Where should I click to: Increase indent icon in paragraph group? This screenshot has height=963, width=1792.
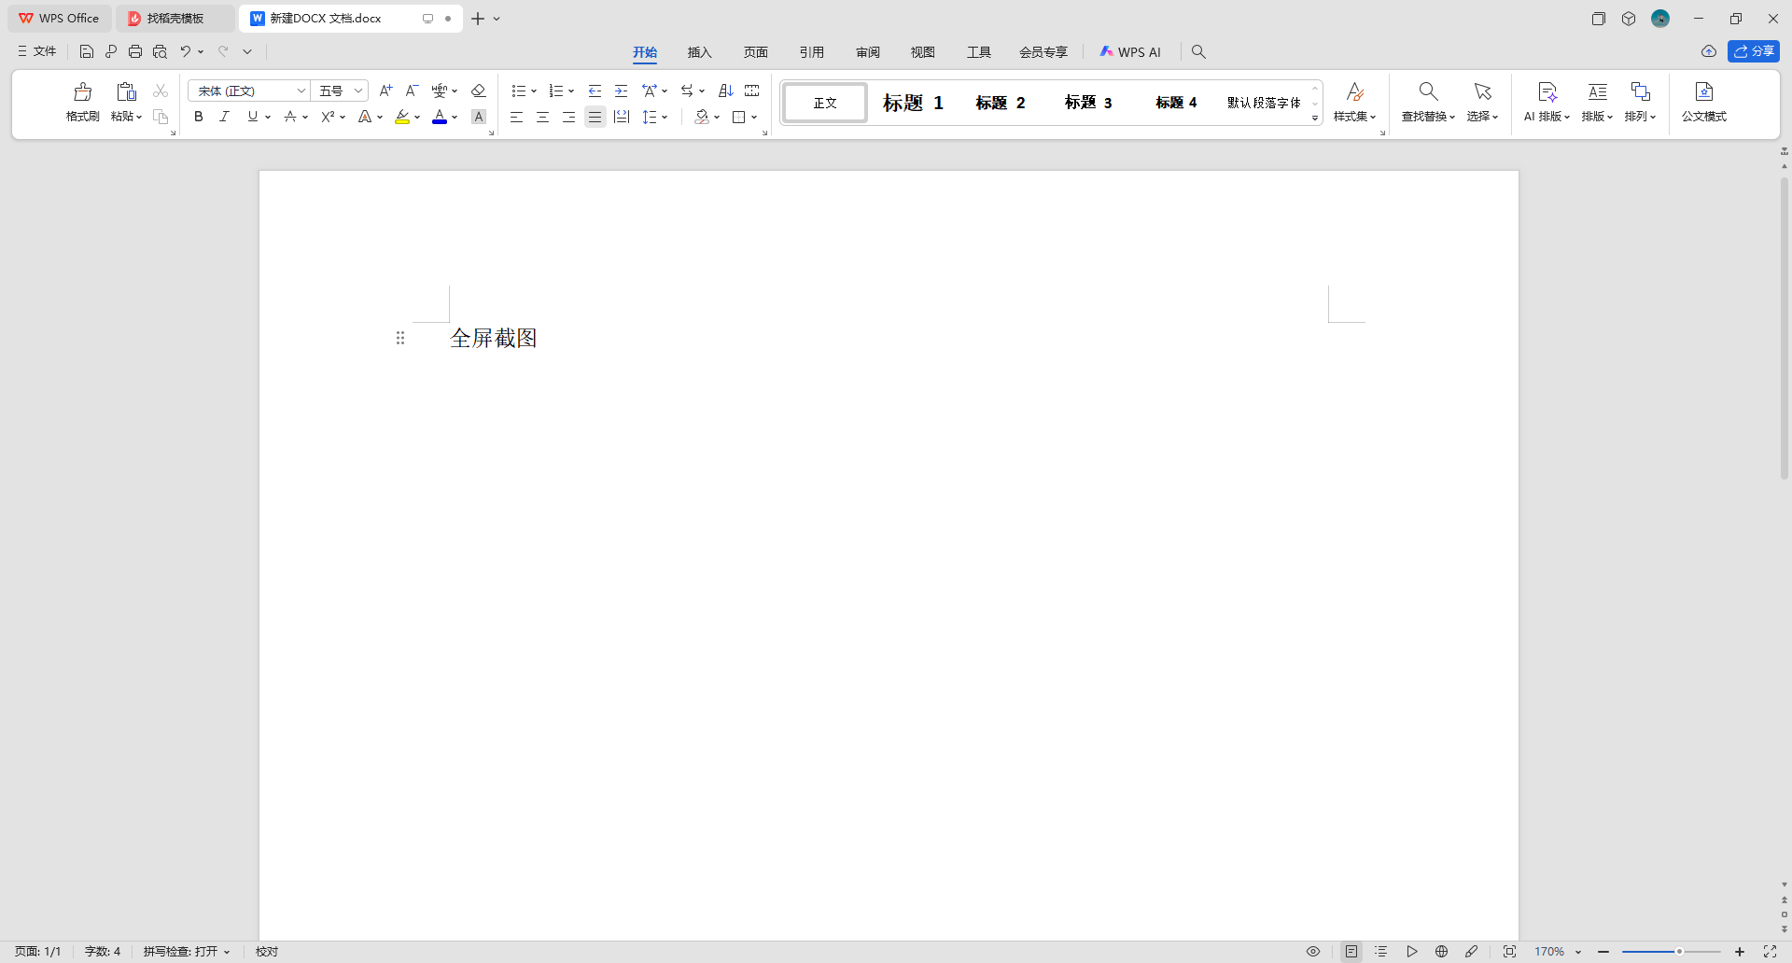[621, 91]
